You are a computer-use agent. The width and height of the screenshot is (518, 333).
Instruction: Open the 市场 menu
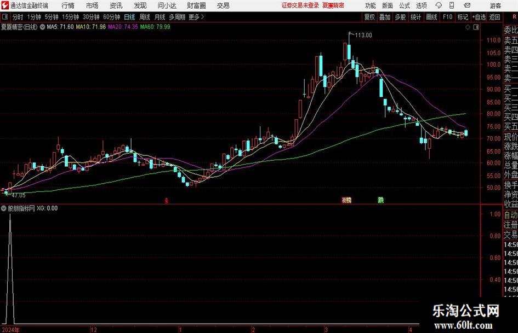(92, 5)
